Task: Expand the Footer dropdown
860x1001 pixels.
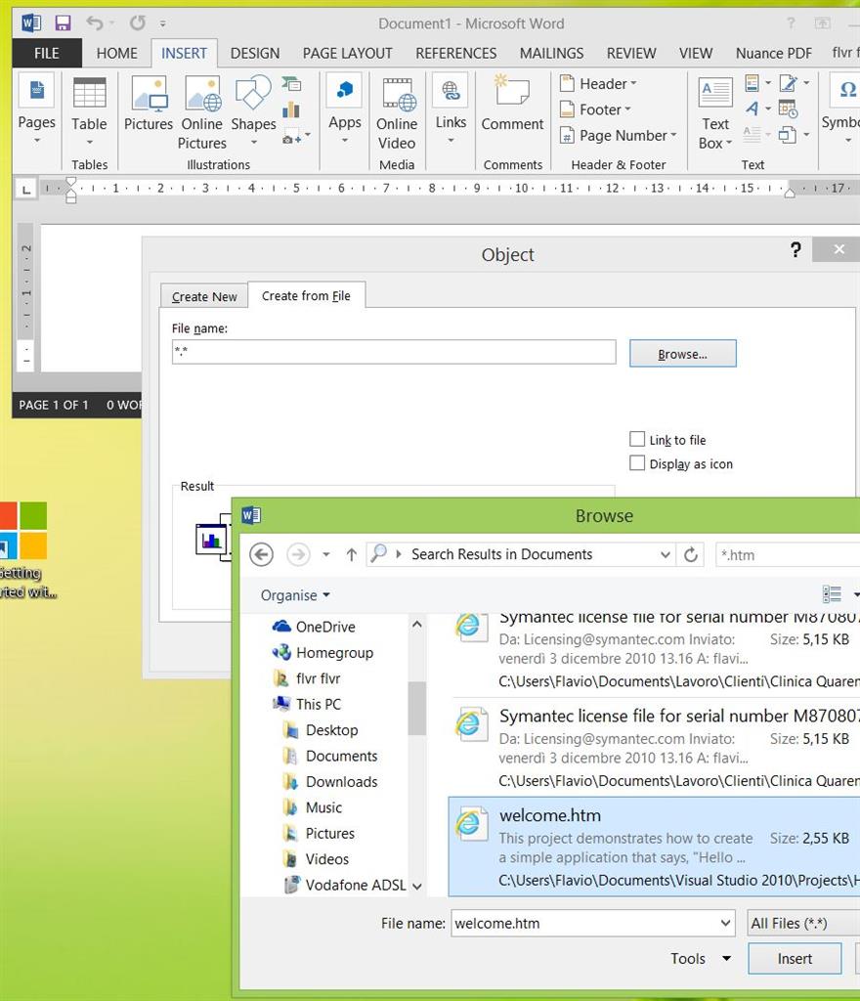Action: [x=595, y=109]
